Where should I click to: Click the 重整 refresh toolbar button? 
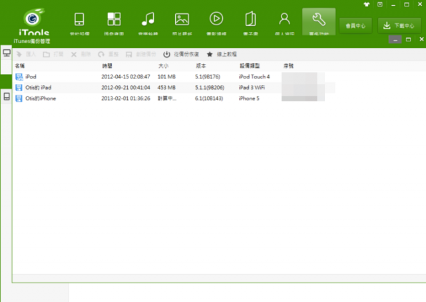[108, 55]
